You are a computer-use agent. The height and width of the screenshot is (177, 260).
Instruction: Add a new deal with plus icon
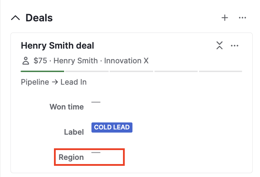[x=225, y=18]
